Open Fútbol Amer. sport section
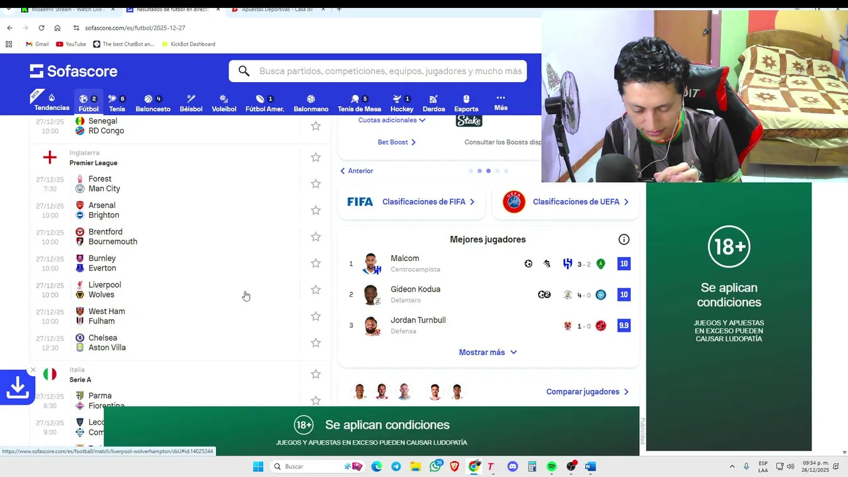Screen dimensions: 848x477 pos(265,102)
